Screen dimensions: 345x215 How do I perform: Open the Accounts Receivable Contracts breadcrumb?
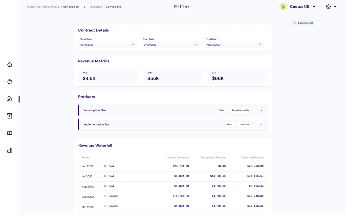[53, 6]
